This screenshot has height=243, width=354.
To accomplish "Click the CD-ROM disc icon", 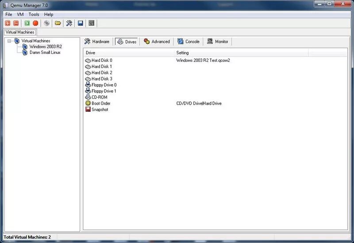I will 88,97.
